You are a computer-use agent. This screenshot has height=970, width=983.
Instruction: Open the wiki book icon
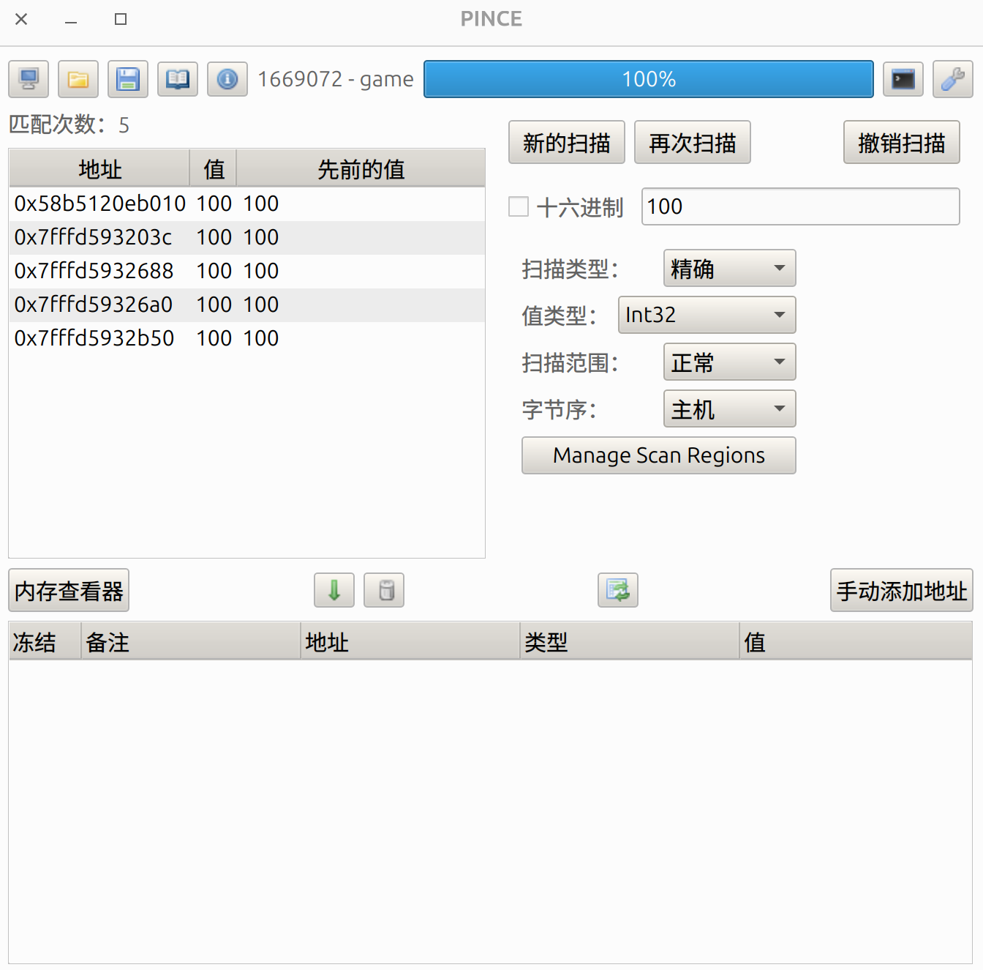[178, 79]
